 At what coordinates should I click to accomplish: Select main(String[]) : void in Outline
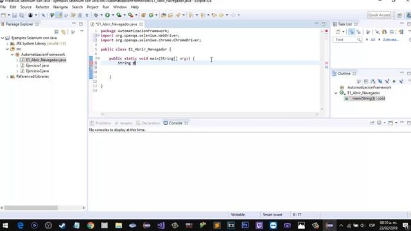click(x=365, y=98)
